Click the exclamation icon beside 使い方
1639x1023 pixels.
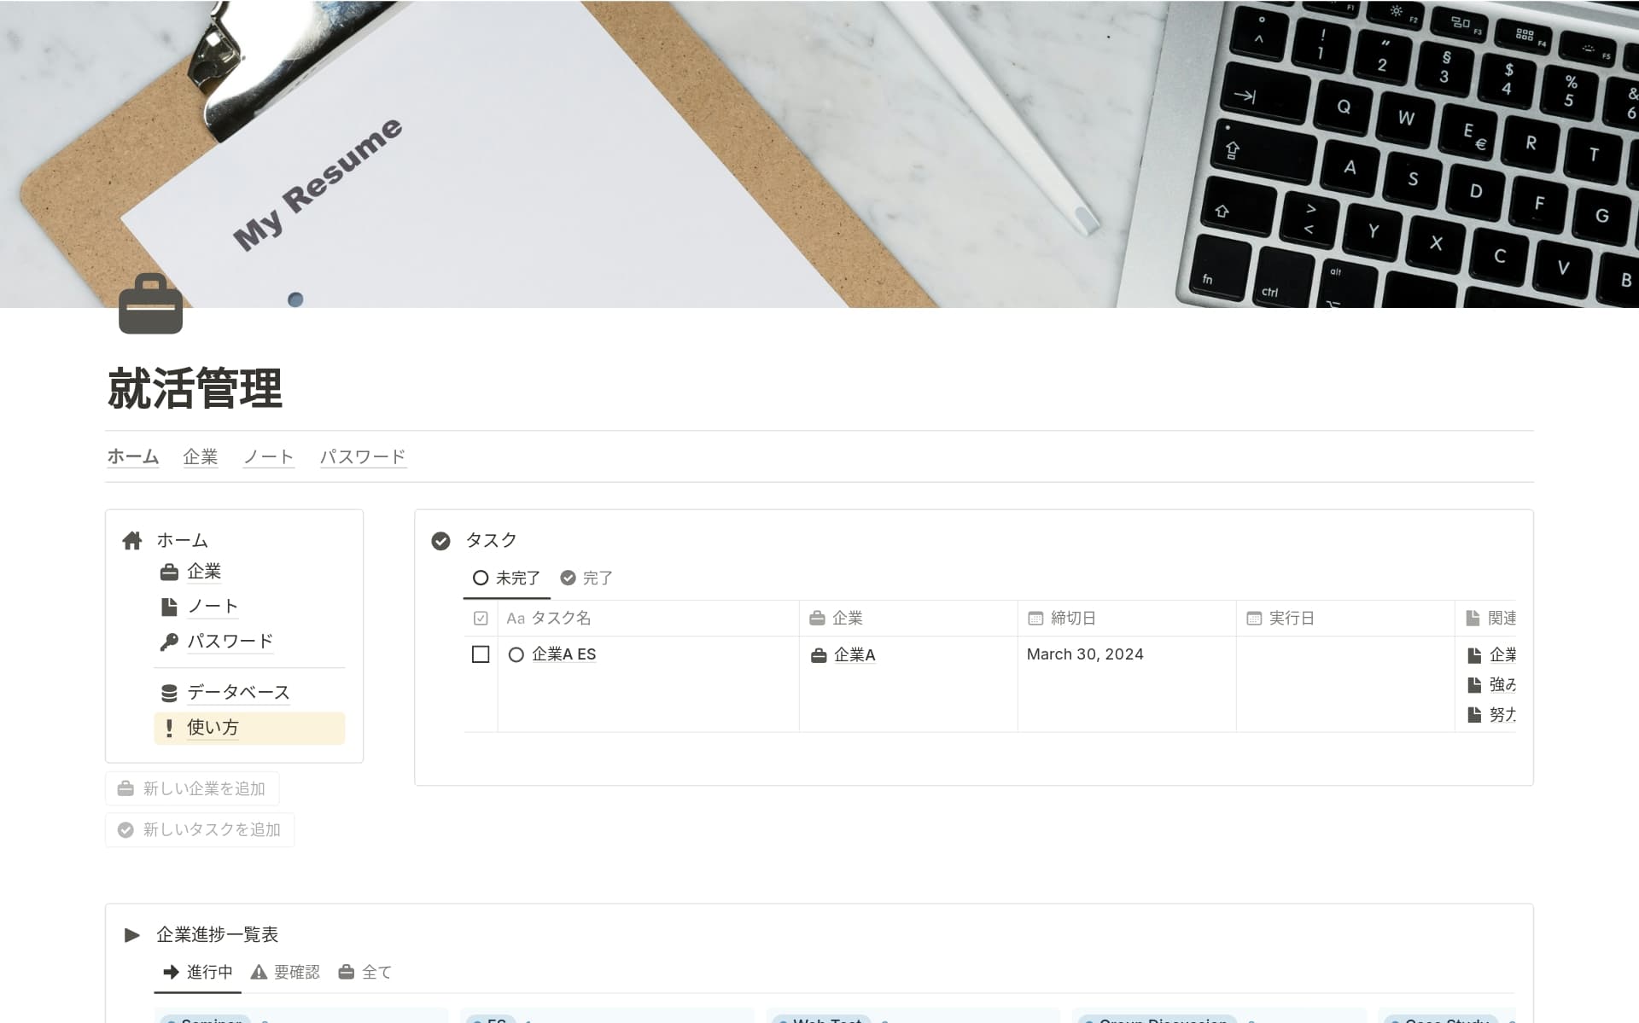[x=169, y=728]
